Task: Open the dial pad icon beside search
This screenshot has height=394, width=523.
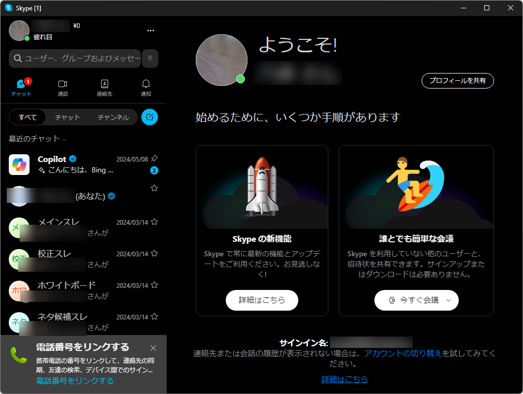Action: tap(150, 59)
